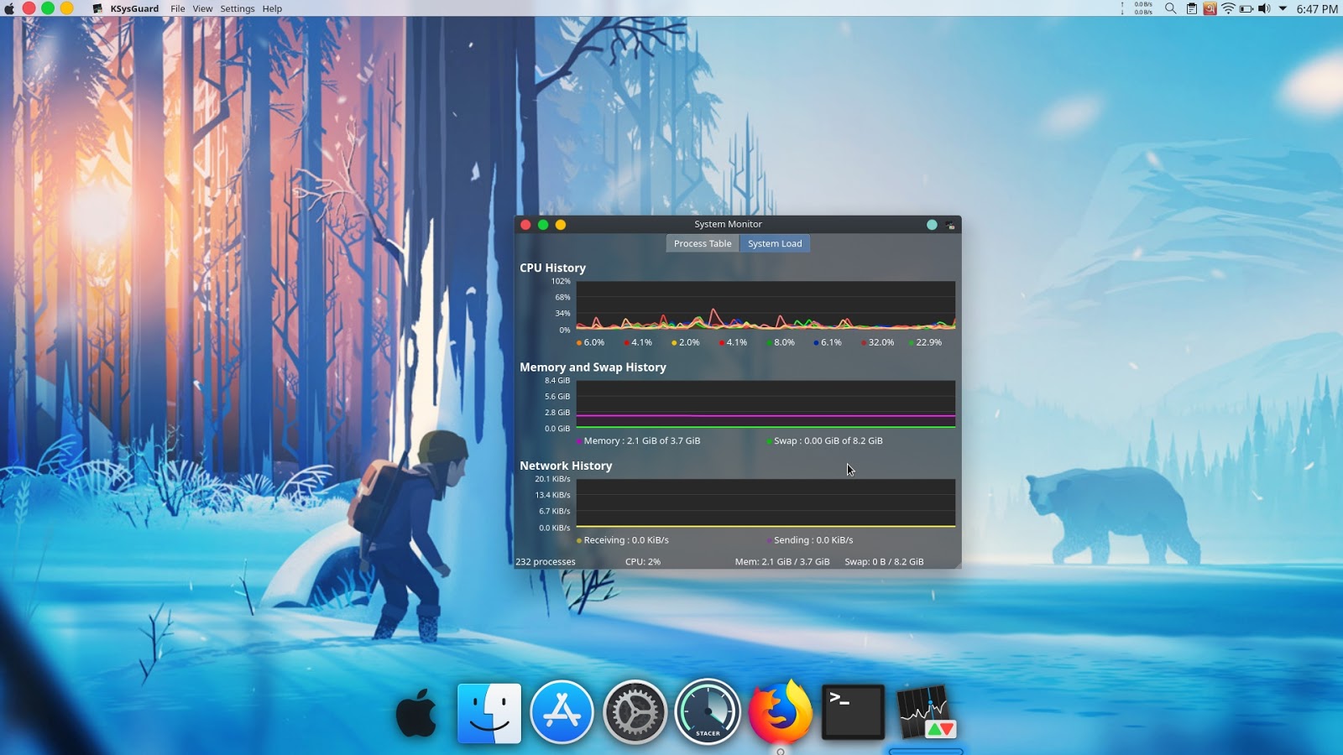
Task: Click the '2.0%' CPU value
Action: [x=689, y=342]
